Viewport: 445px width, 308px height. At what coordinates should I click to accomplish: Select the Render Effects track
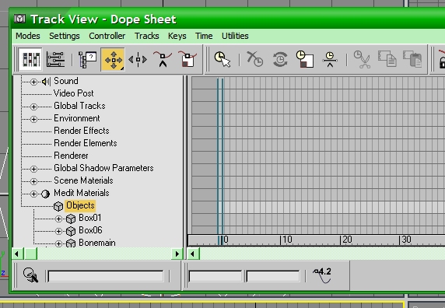coord(82,131)
